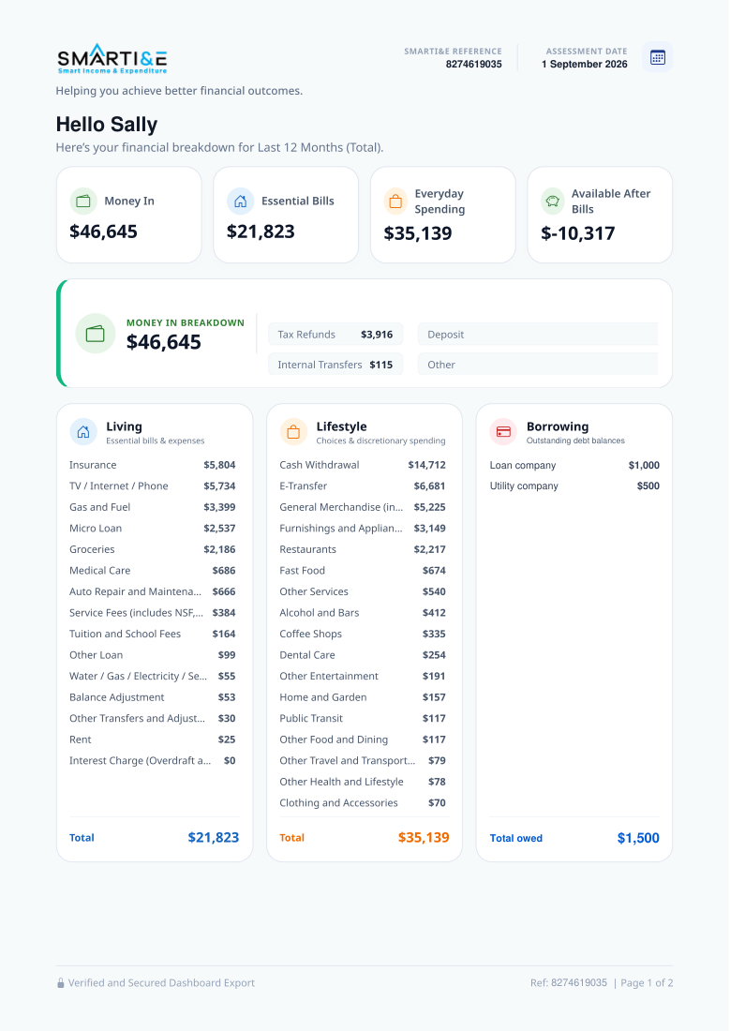Click the house icon in Essential Bills card

click(x=241, y=202)
